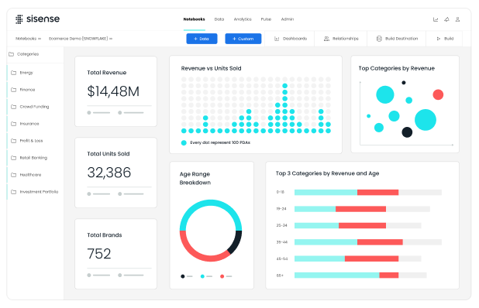The height and width of the screenshot is (308, 479).
Task: Click the Relationships people icon
Action: click(326, 39)
